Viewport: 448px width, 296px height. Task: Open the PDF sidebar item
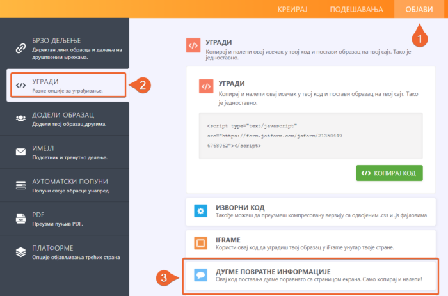(65, 219)
